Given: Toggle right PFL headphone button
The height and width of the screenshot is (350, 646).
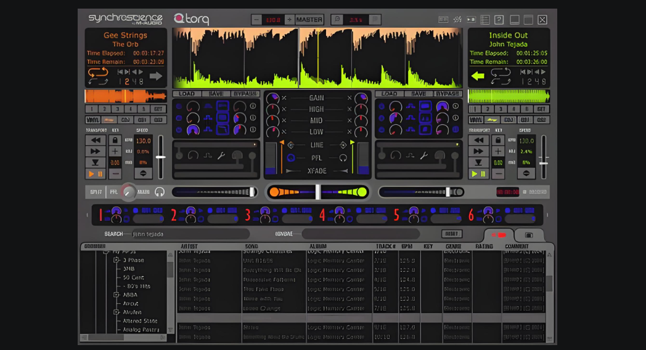Looking at the screenshot, I should pyautogui.click(x=343, y=157).
